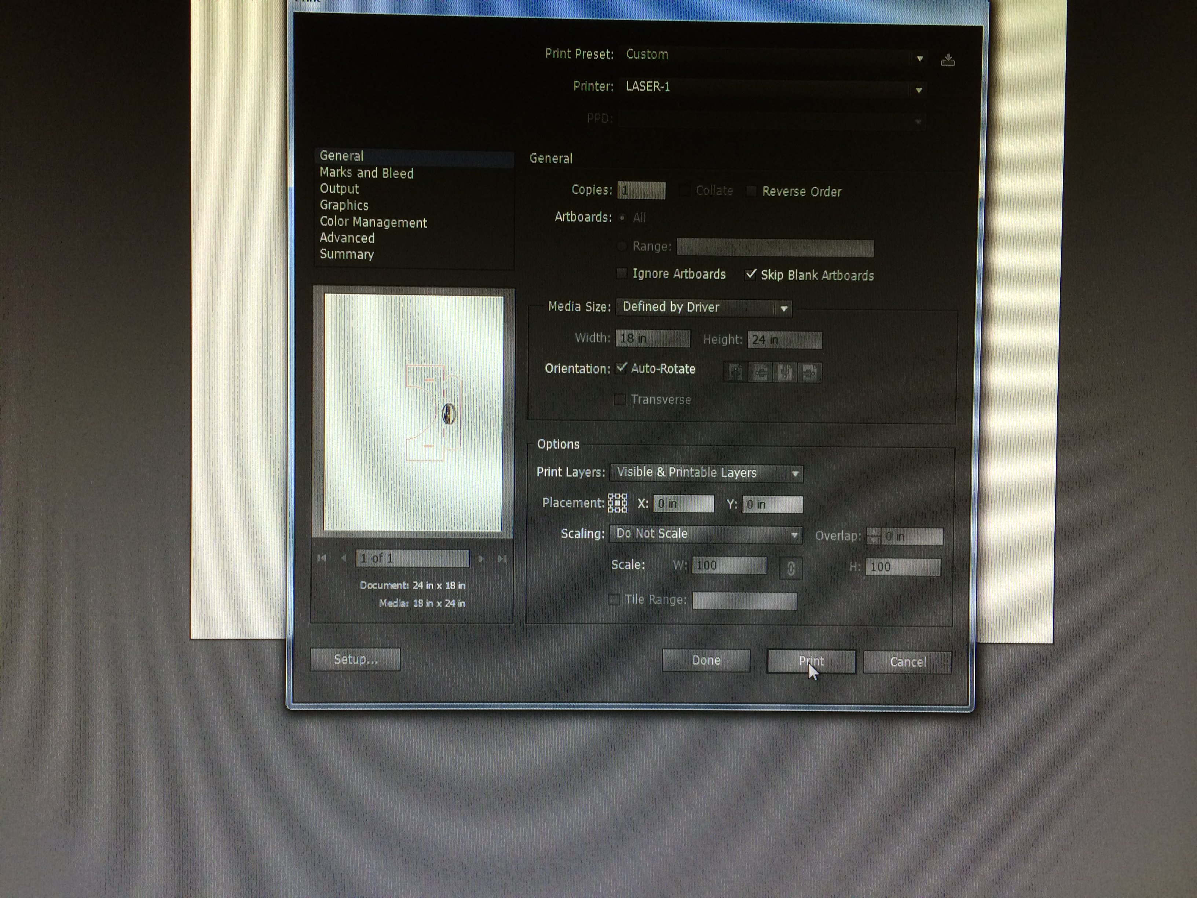Click the 'Document: 24 in x 18 in' text
Image resolution: width=1197 pixels, height=898 pixels.
(x=412, y=585)
